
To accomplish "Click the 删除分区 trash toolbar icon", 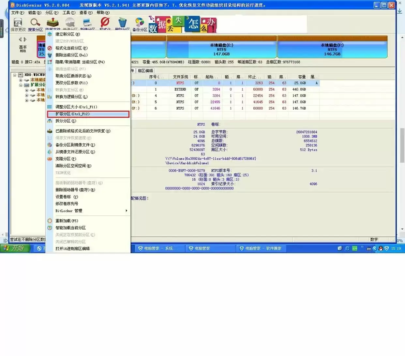I will [122, 22].
